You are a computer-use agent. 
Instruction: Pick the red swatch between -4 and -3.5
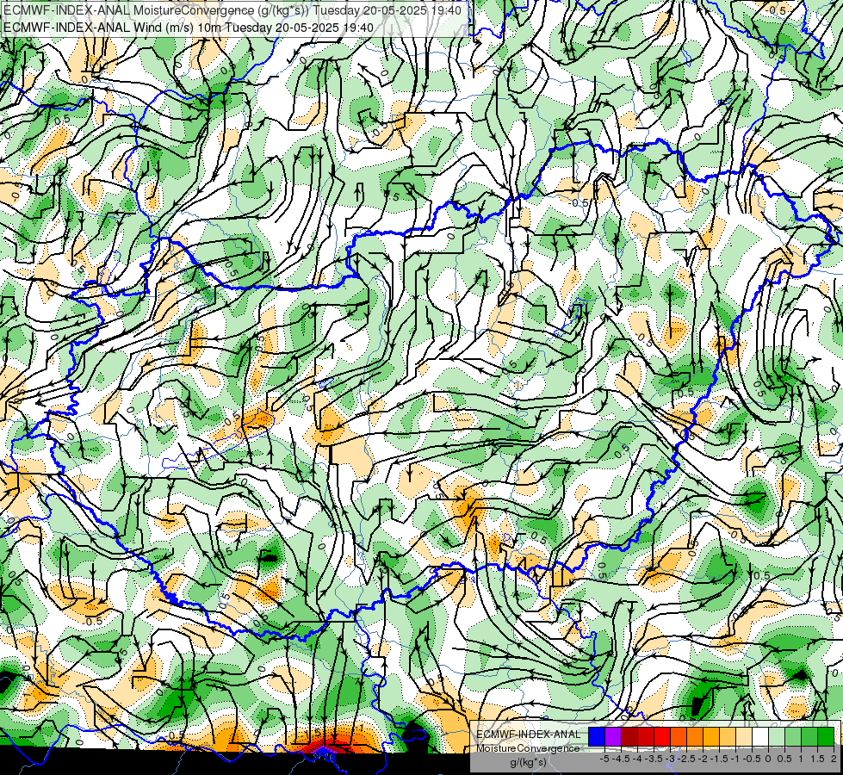(x=646, y=736)
